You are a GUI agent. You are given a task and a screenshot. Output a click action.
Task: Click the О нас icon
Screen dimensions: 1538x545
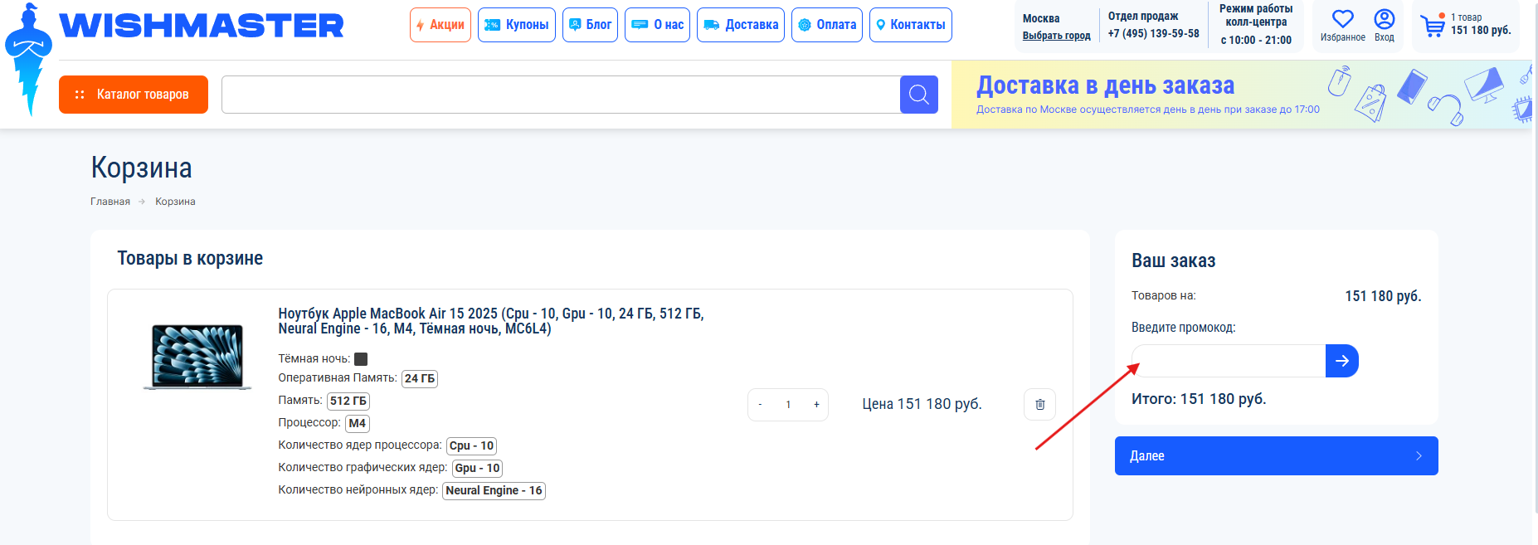pyautogui.click(x=640, y=25)
